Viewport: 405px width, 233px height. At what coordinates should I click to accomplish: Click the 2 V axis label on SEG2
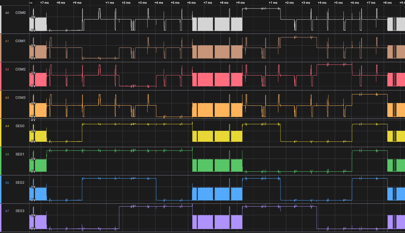click(x=33, y=187)
